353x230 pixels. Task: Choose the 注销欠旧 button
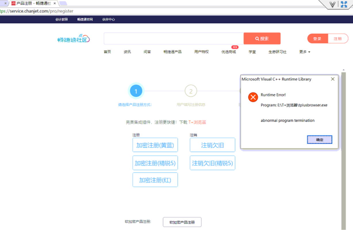(212, 145)
